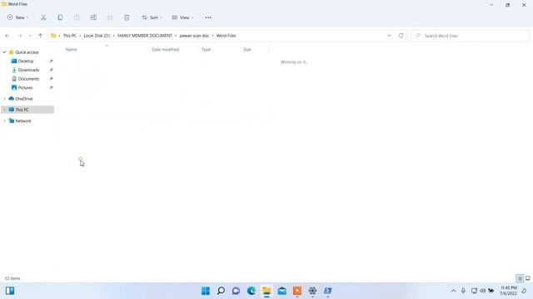
Task: Click Word Files breadcrumb
Action: coord(226,36)
